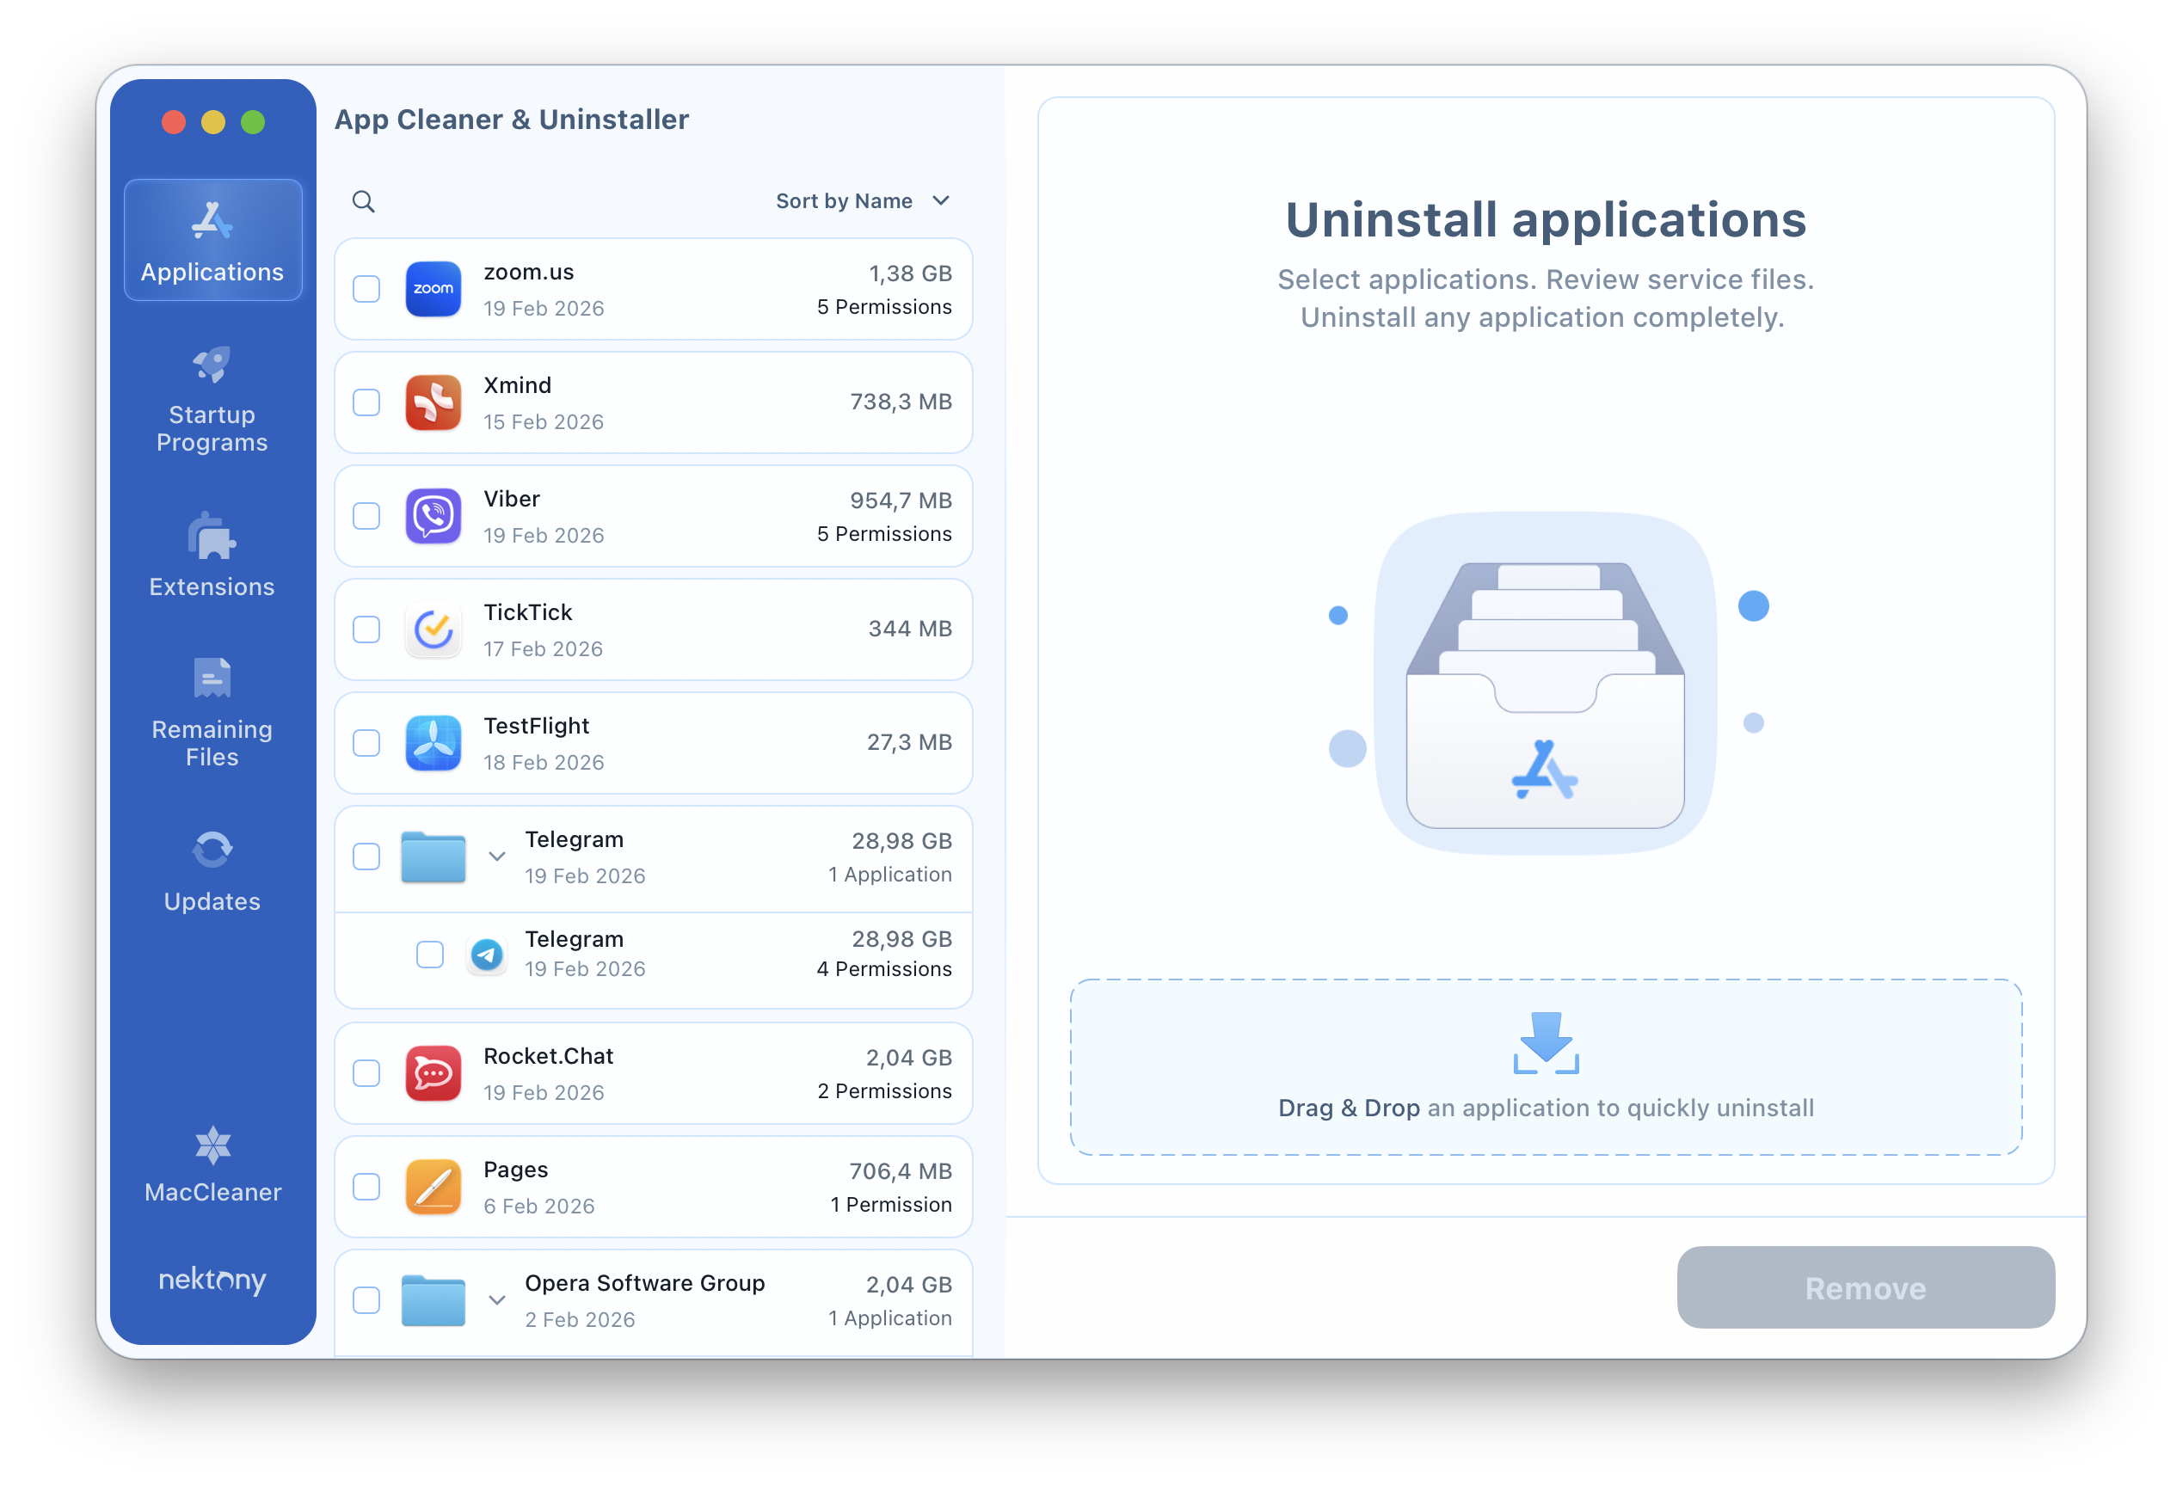
Task: Check the checkbox next to Xmind
Action: pyautogui.click(x=366, y=402)
